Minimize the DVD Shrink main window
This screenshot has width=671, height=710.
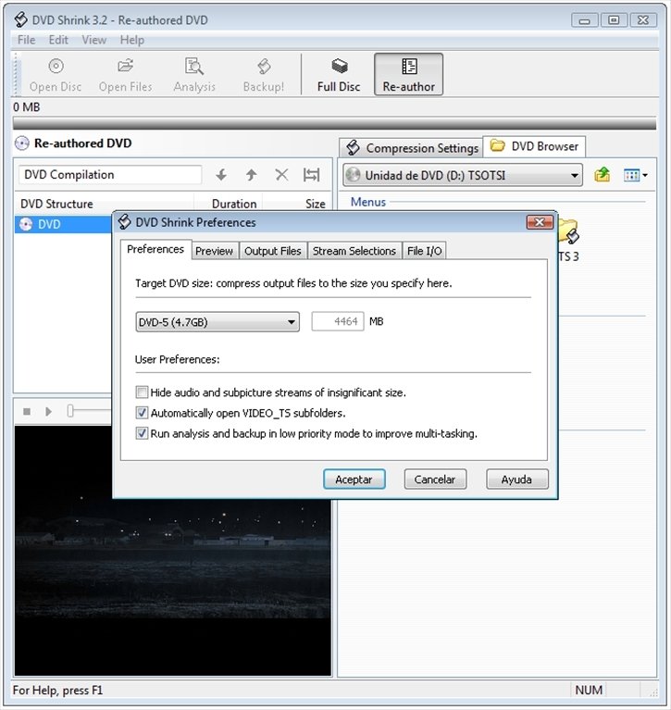[584, 20]
